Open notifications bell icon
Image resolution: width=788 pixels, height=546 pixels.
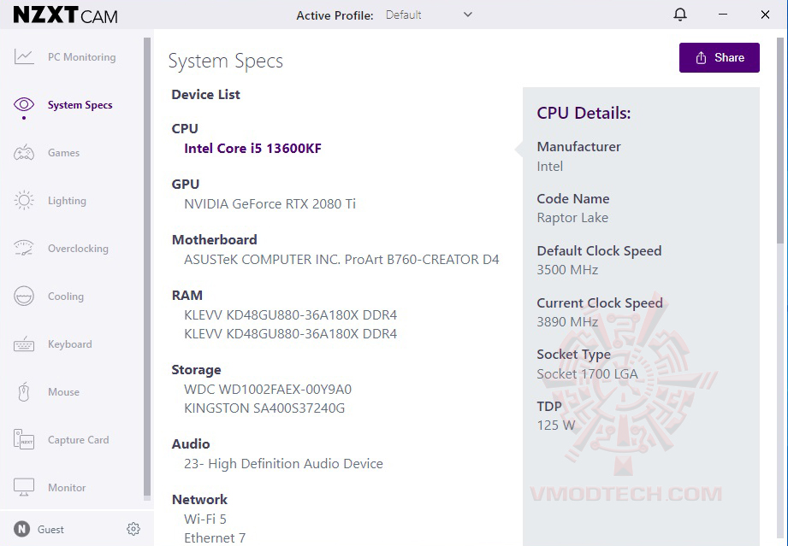click(680, 15)
